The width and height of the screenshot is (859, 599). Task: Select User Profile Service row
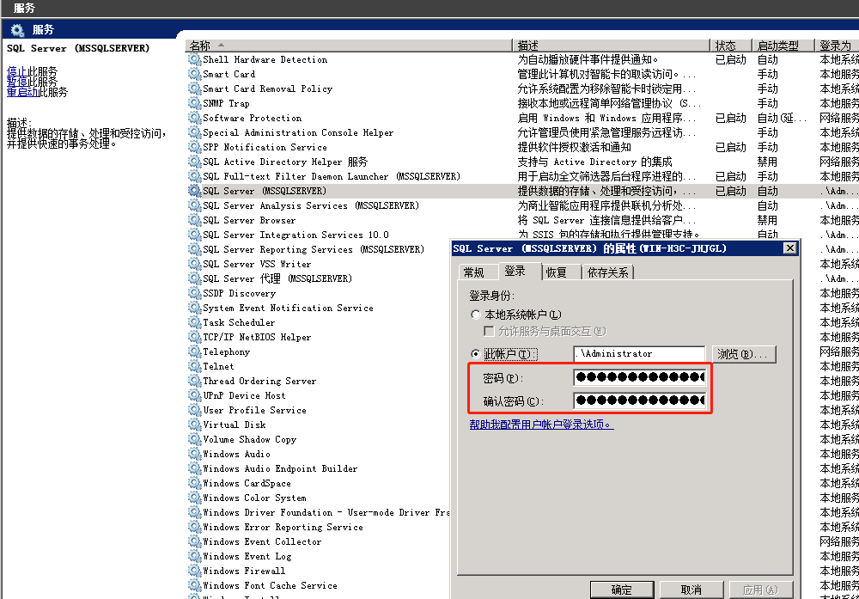[318, 410]
